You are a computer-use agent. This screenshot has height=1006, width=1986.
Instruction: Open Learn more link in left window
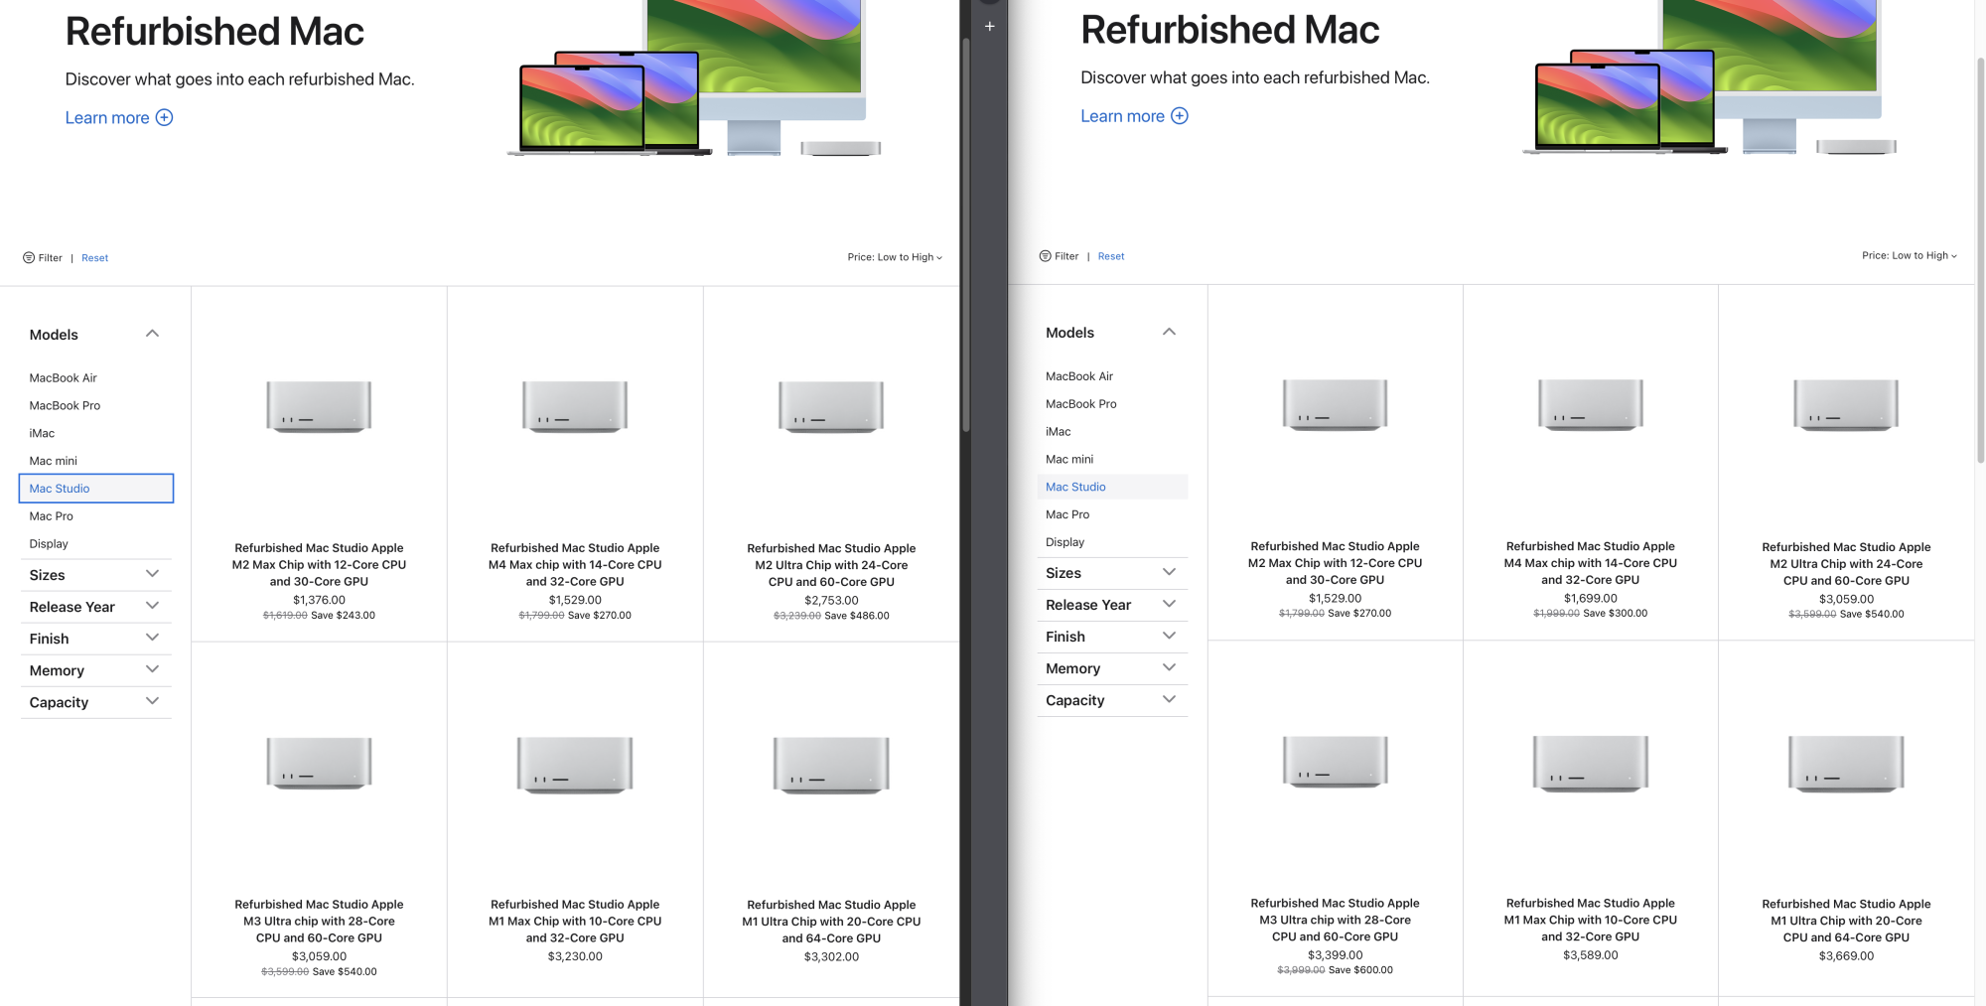[x=119, y=118]
